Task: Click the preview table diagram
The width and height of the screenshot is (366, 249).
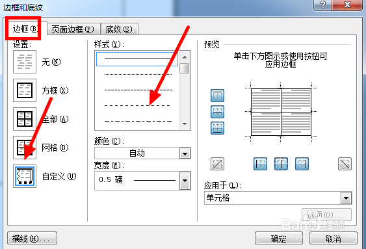Action: (x=281, y=112)
